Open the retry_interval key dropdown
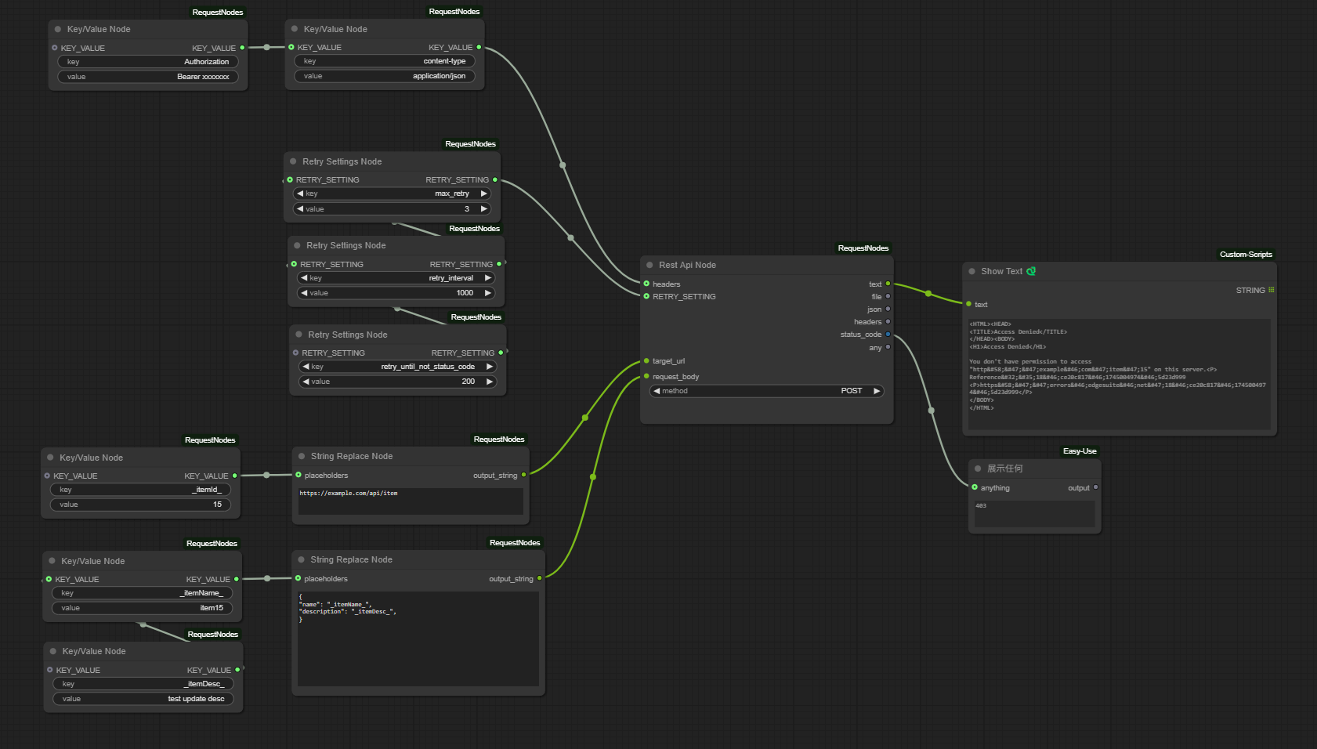Screen dimensions: 1317x749 [x=396, y=278]
